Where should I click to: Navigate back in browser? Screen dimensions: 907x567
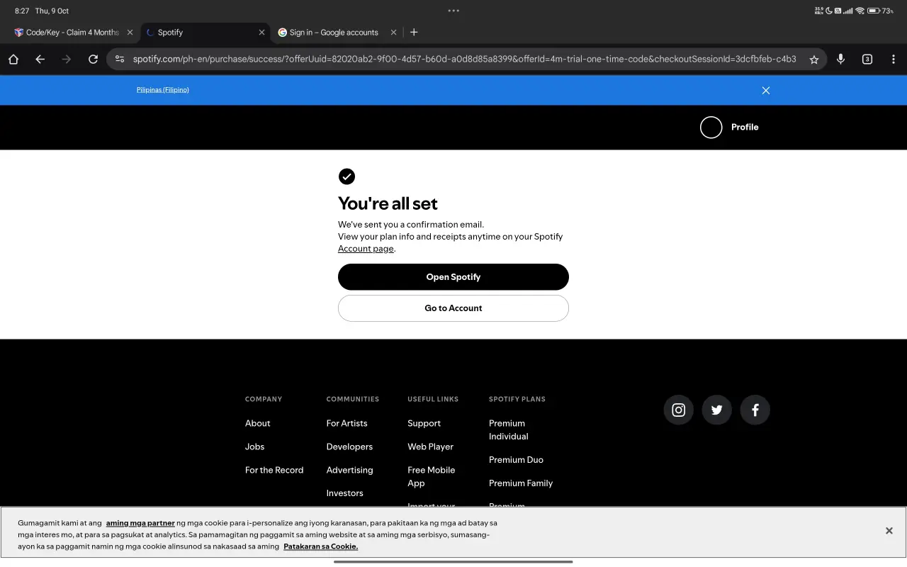tap(40, 60)
